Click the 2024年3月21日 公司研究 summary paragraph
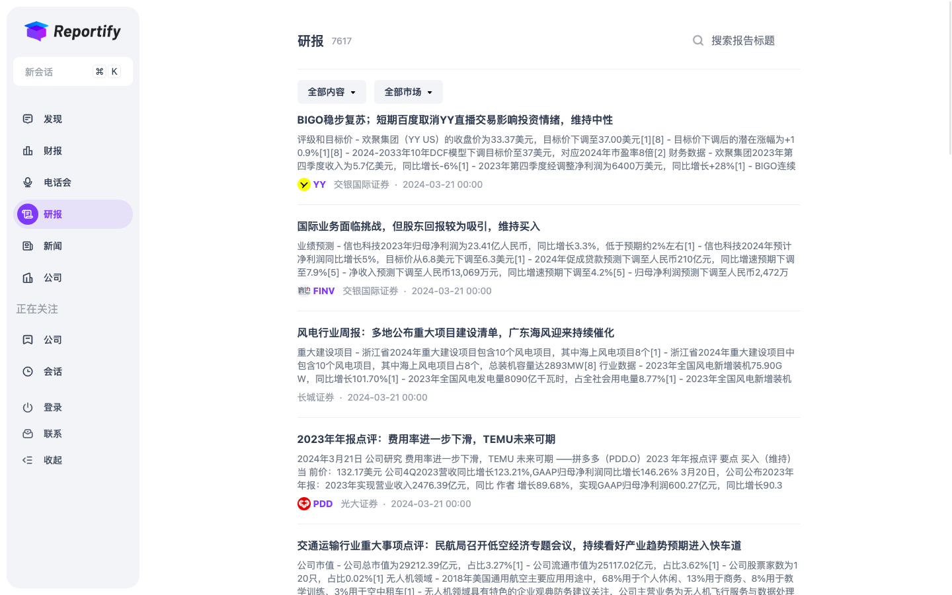Image resolution: width=952 pixels, height=595 pixels. coord(547,472)
